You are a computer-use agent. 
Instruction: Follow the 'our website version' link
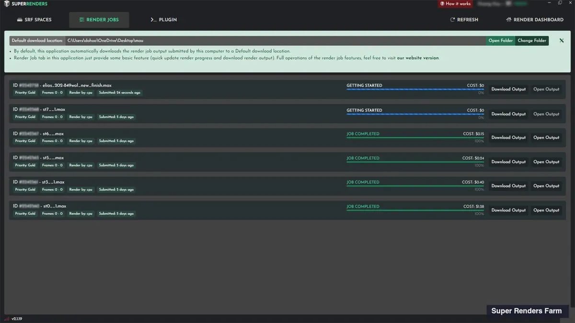pos(417,58)
